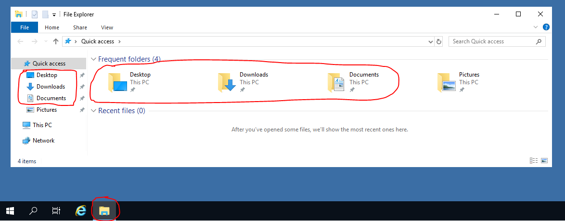The width and height of the screenshot is (565, 221).
Task: Click the search magnifier icon in the search box
Action: 539,41
